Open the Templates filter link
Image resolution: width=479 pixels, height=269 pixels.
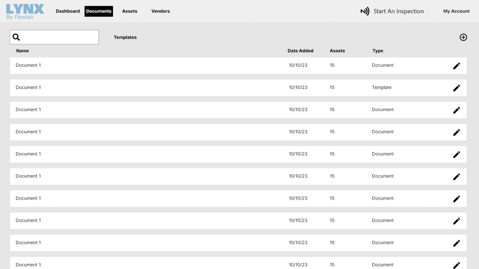click(125, 37)
